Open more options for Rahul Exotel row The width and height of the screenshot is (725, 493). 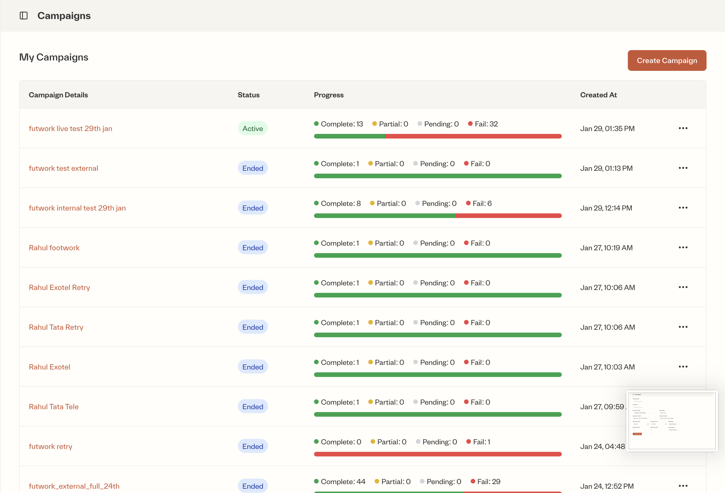[683, 367]
